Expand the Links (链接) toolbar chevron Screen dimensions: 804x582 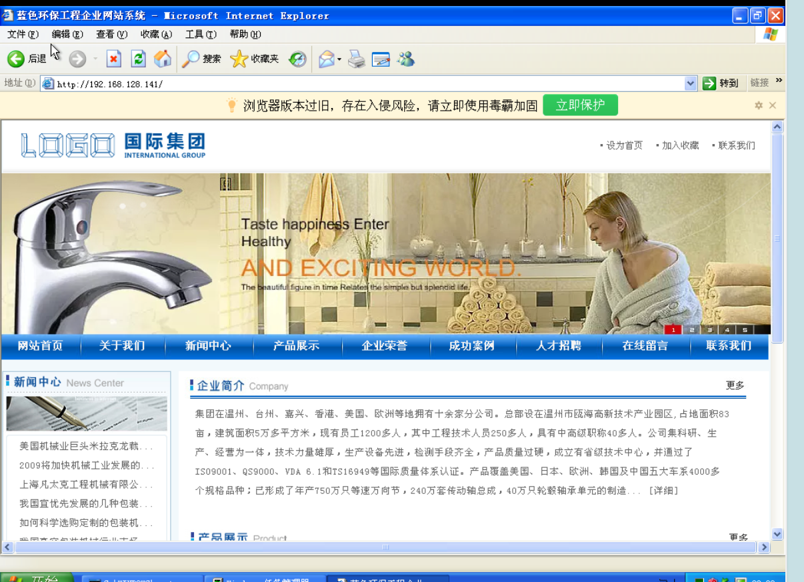779,81
